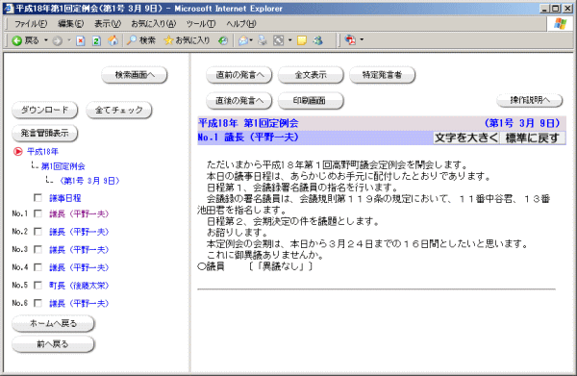Click the 前へ戻る button
Viewport: 577px width, 376px height.
click(x=53, y=344)
